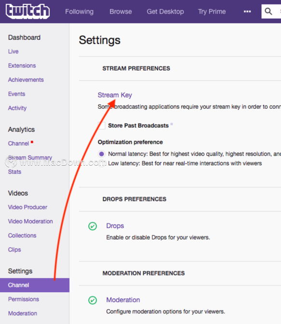The width and height of the screenshot is (281, 324).
Task: Open Achievements in the sidebar
Action: [26, 80]
